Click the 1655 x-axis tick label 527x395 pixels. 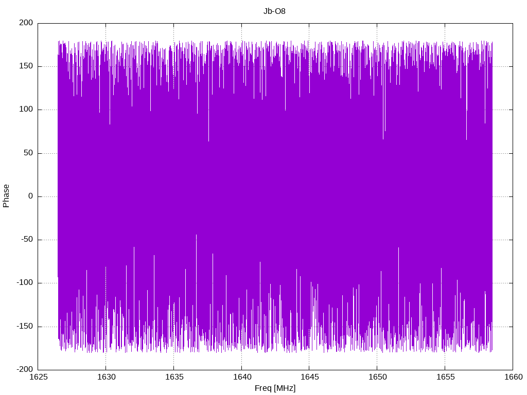(x=445, y=377)
